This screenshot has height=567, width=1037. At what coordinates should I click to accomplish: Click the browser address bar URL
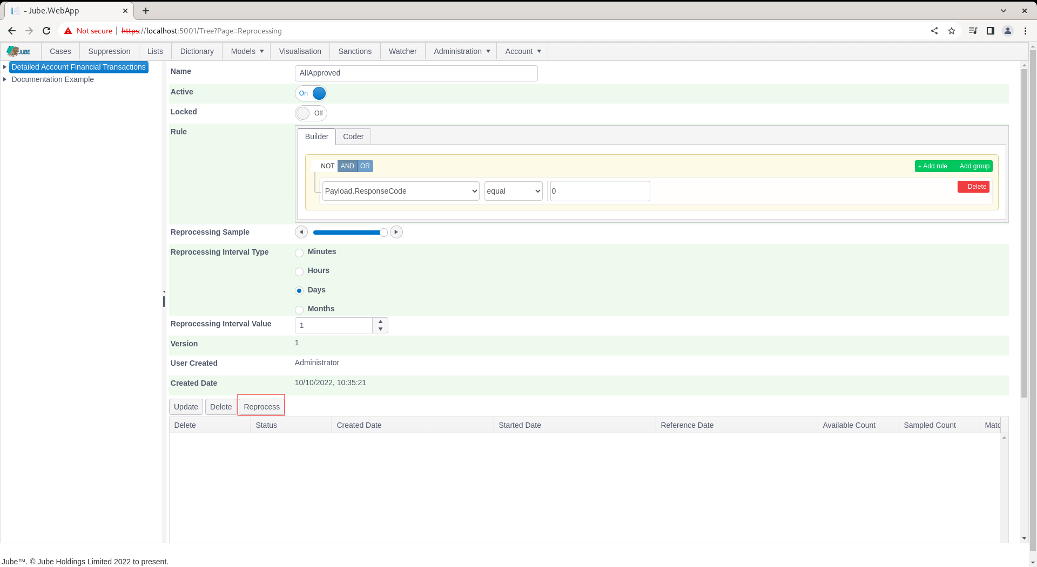click(x=201, y=31)
